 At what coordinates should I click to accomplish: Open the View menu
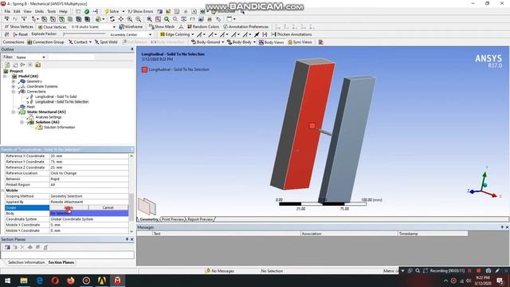coord(28,11)
